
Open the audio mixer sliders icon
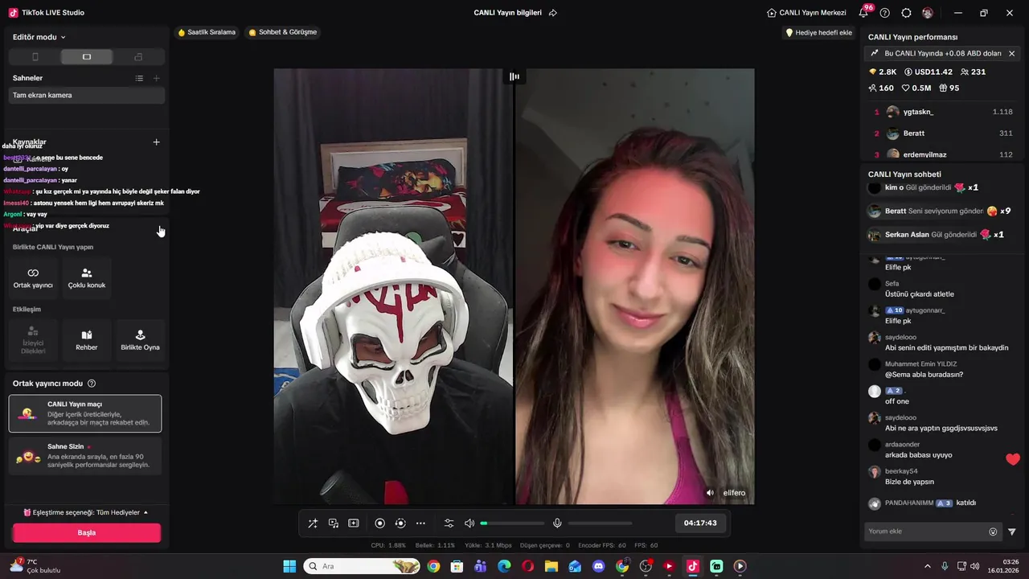449,524
